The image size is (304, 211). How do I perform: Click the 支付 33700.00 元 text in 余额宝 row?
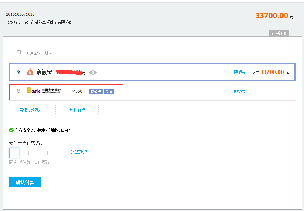click(270, 72)
